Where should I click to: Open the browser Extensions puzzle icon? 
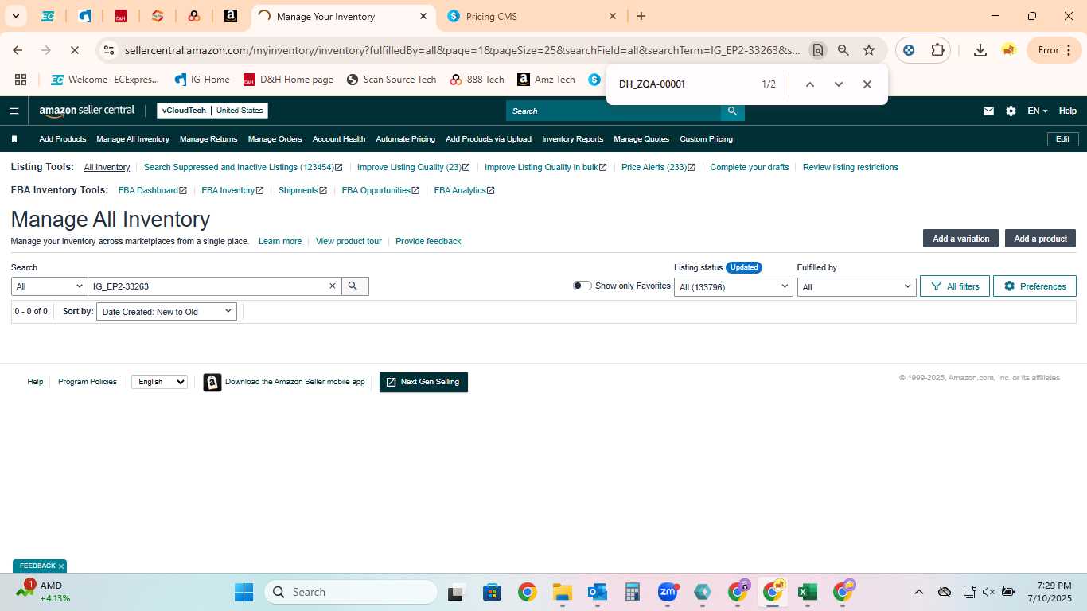[x=937, y=50]
